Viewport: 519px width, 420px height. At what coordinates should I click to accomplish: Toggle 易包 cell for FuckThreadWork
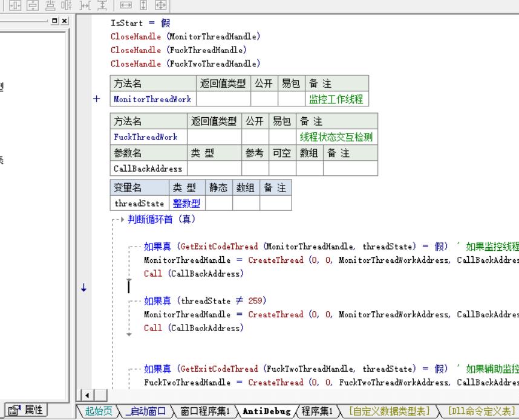pyautogui.click(x=282, y=137)
